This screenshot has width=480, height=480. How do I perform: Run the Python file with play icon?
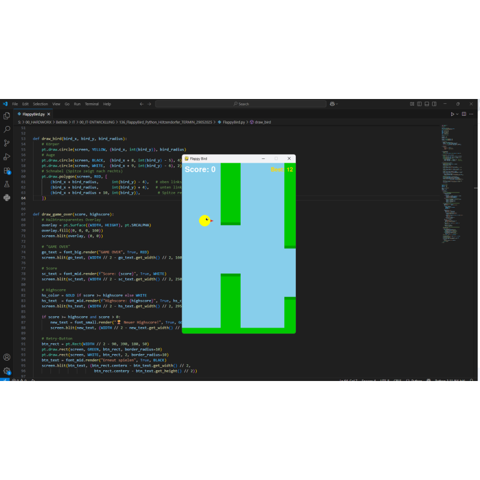[452, 114]
